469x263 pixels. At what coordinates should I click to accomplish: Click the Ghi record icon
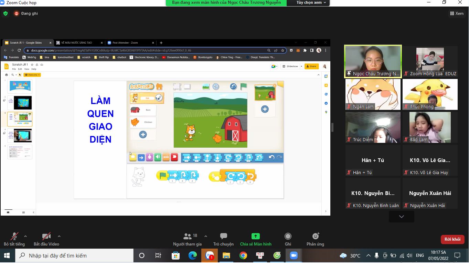[288, 236]
